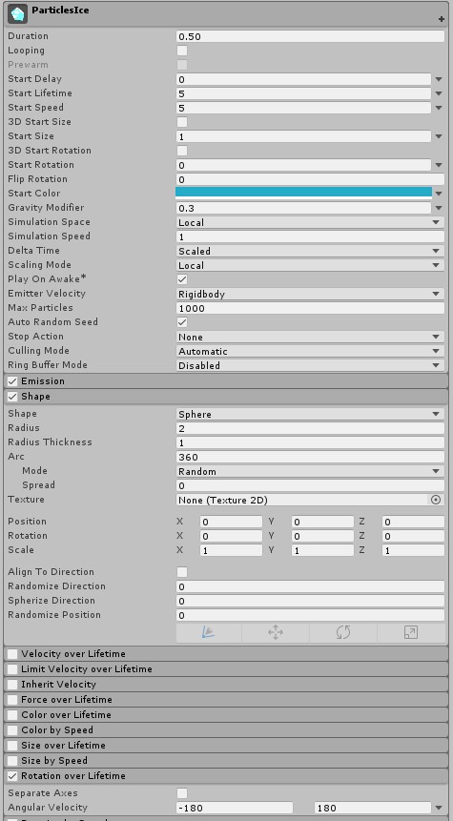Open the Shape type dropdown set to Sphere

point(310,414)
